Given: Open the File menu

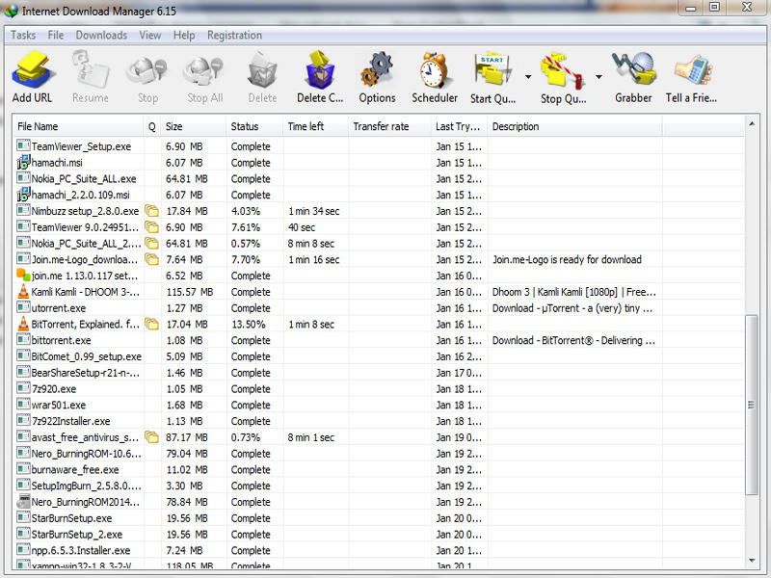Looking at the screenshot, I should click(x=56, y=35).
